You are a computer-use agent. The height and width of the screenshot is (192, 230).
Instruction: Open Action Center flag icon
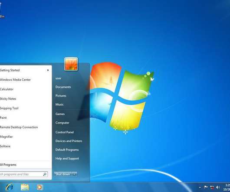point(206,187)
